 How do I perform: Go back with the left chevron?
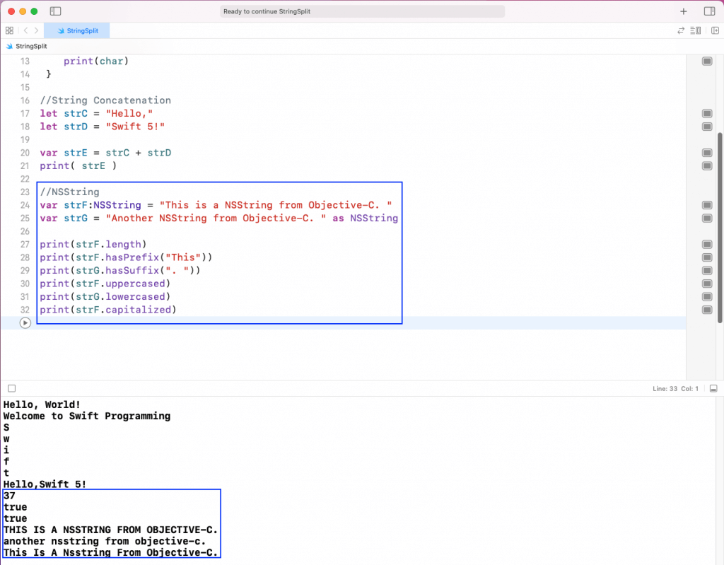25,30
